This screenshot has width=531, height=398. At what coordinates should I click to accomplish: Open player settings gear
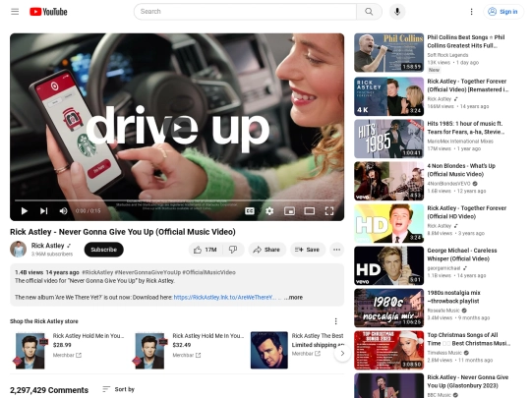click(269, 211)
